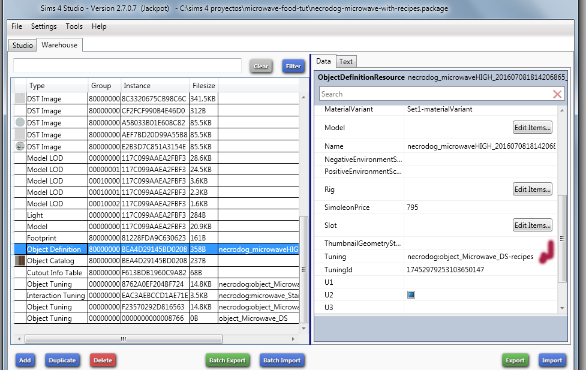Click the MaterialVariant value Set1-materialVariant
Image resolution: width=586 pixels, height=370 pixels.
[440, 109]
